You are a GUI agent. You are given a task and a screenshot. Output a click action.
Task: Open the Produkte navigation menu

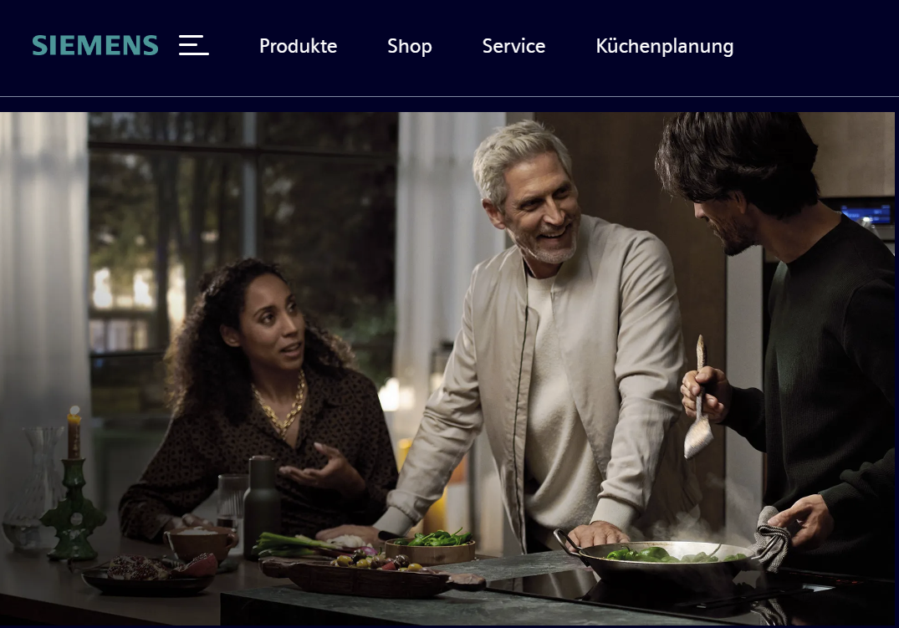tap(299, 46)
